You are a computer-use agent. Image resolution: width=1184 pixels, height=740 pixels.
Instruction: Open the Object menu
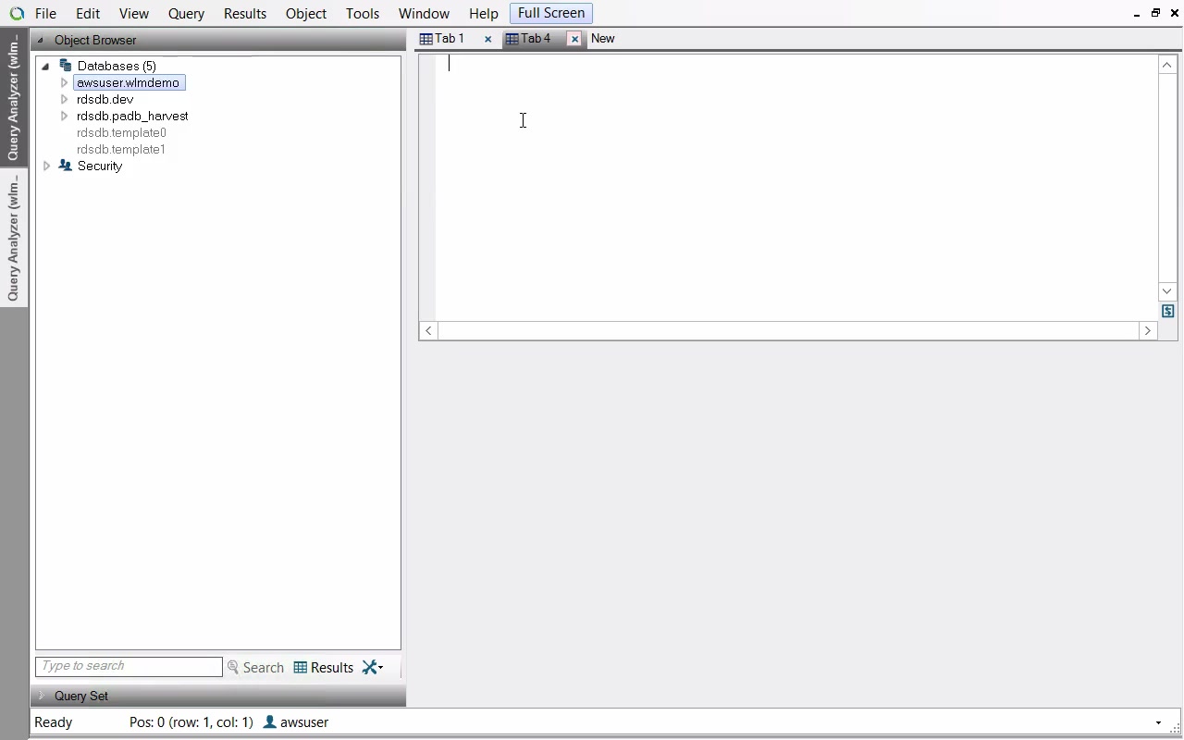[x=306, y=14]
